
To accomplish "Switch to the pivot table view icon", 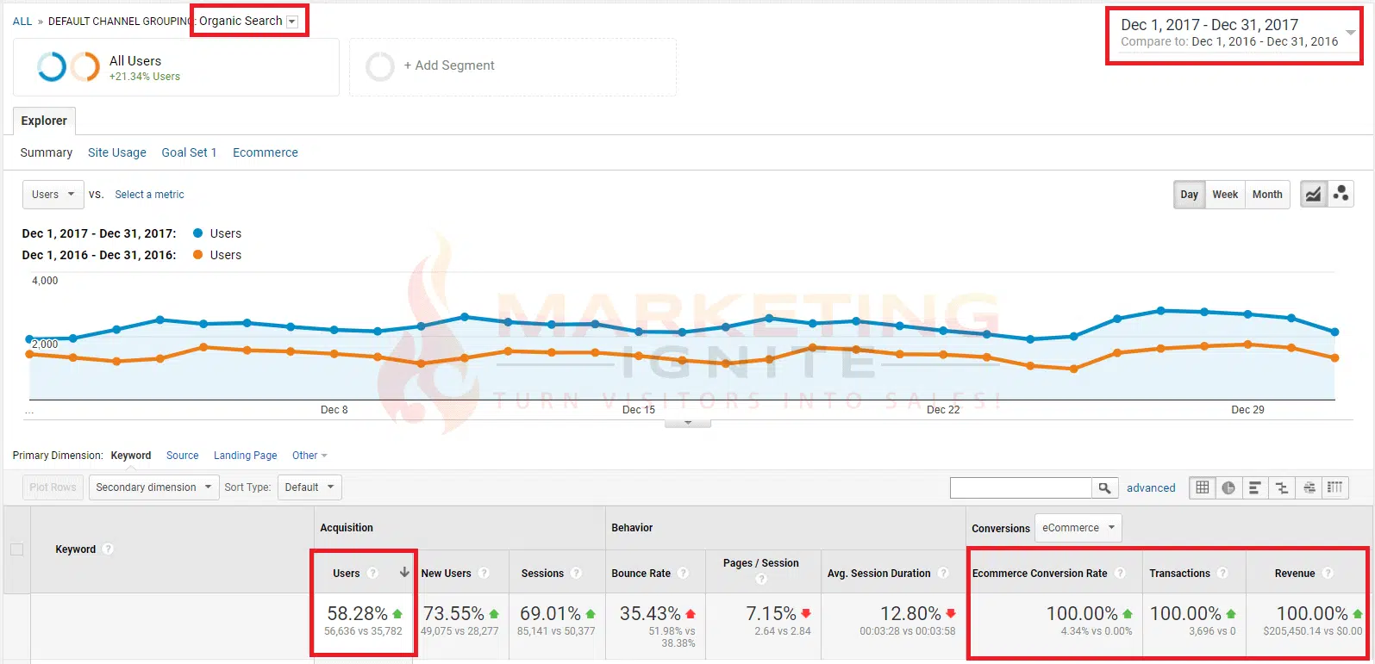I will [x=1335, y=487].
